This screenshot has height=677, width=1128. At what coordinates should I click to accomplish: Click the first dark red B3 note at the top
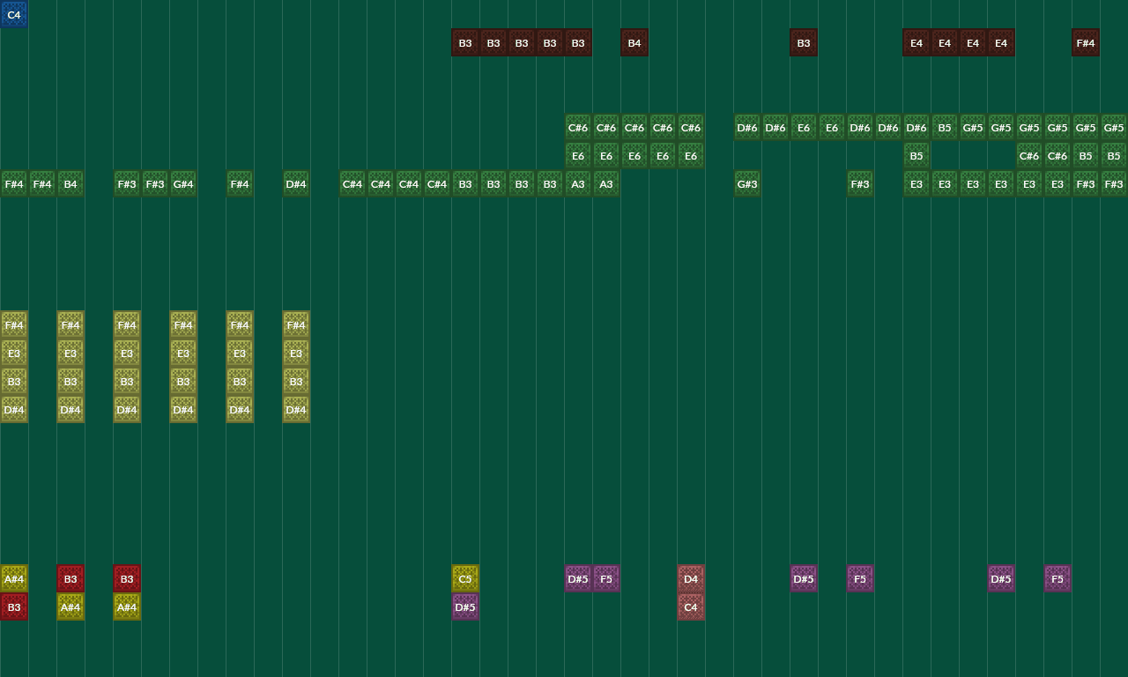[465, 42]
